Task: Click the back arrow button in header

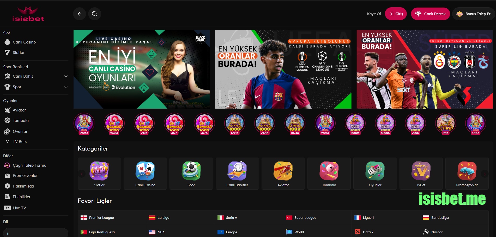Action: (80, 14)
